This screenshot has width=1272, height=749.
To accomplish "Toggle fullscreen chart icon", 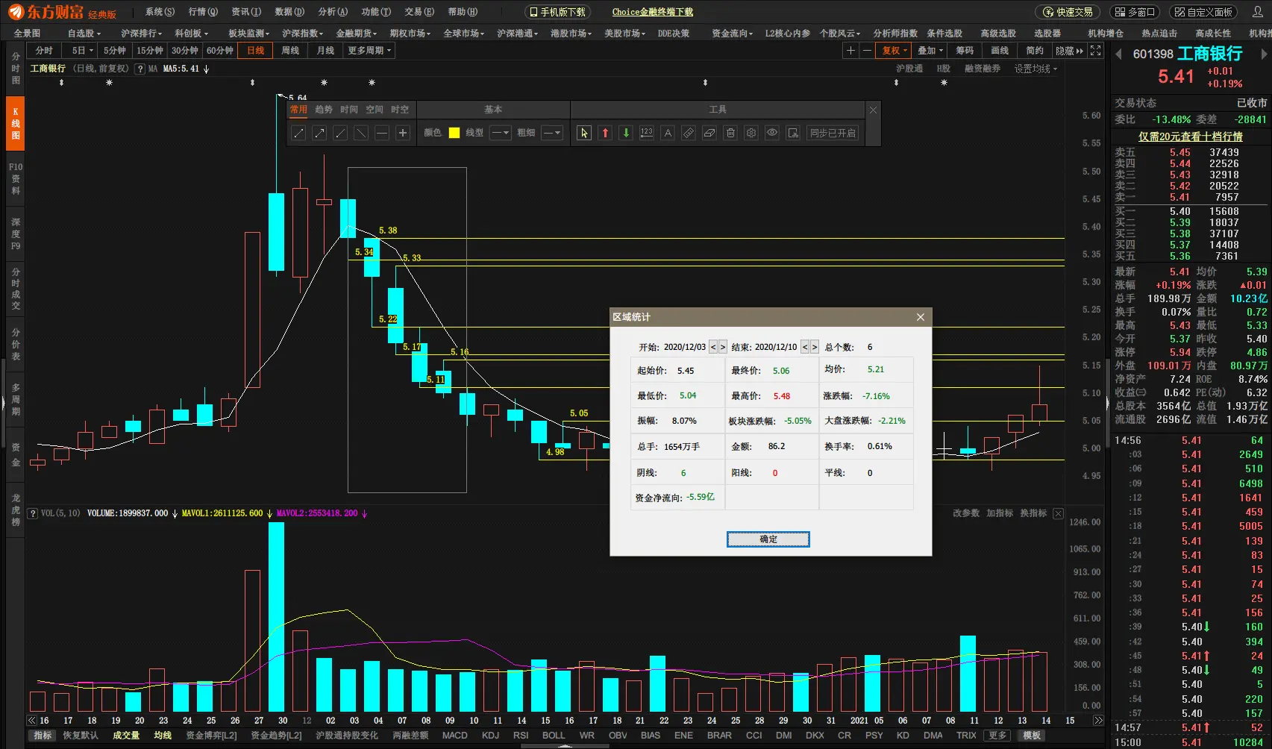I will (x=1095, y=51).
